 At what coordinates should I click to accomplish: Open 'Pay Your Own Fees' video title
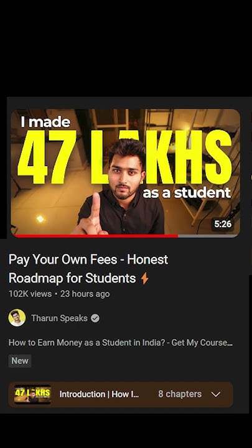coord(88,269)
